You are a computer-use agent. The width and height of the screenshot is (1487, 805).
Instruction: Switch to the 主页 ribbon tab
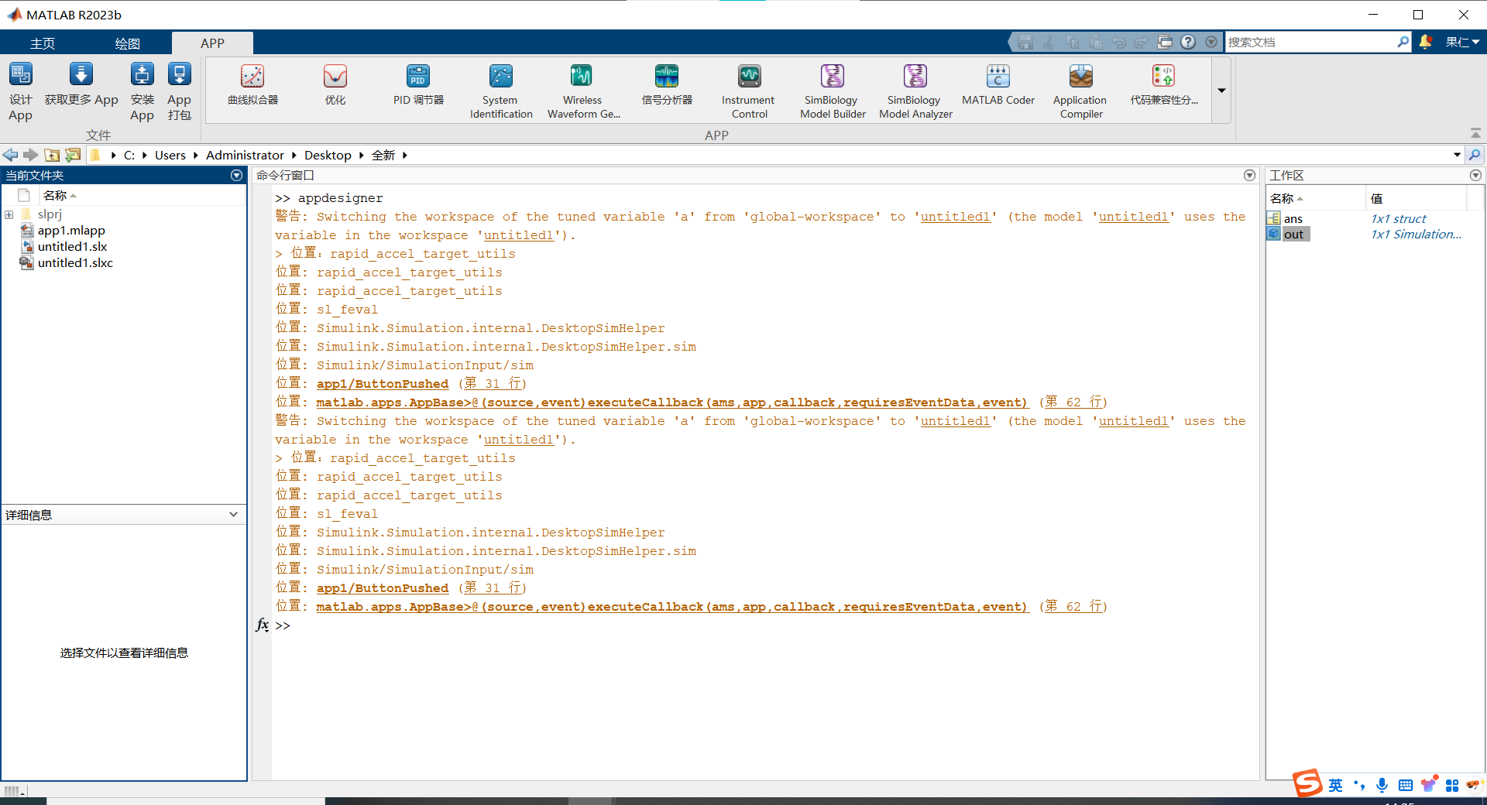(x=43, y=43)
